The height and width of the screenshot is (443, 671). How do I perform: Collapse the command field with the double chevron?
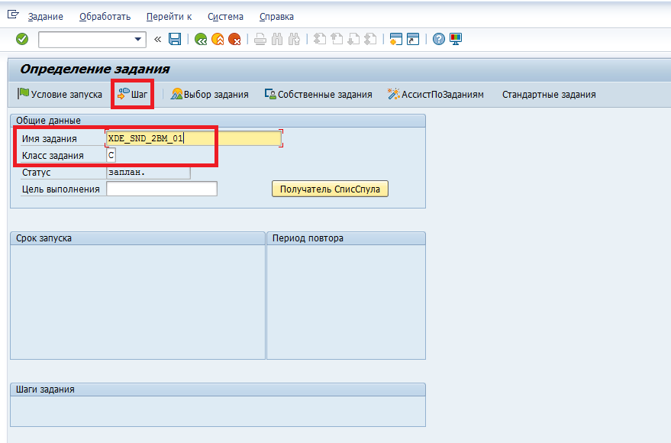158,39
